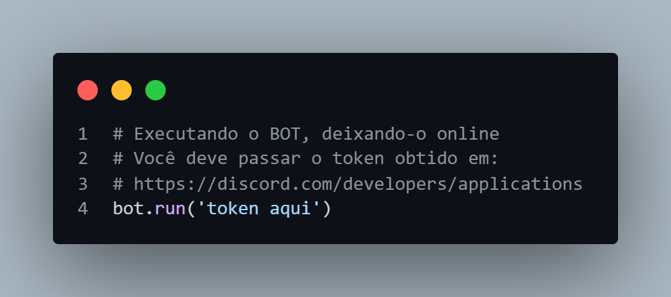Select line number 3
The width and height of the screenshot is (671, 297).
click(83, 184)
